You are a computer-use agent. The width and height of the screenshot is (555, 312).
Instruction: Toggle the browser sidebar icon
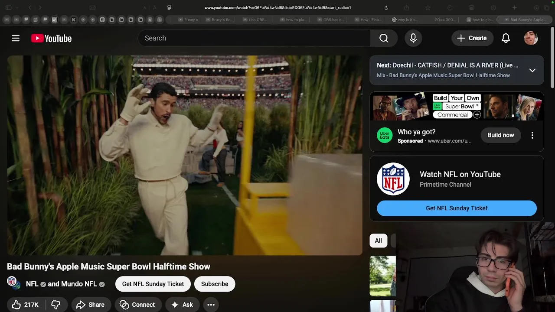9,8
